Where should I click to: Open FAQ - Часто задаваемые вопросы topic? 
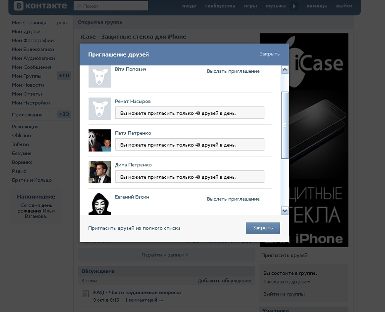click(137, 292)
